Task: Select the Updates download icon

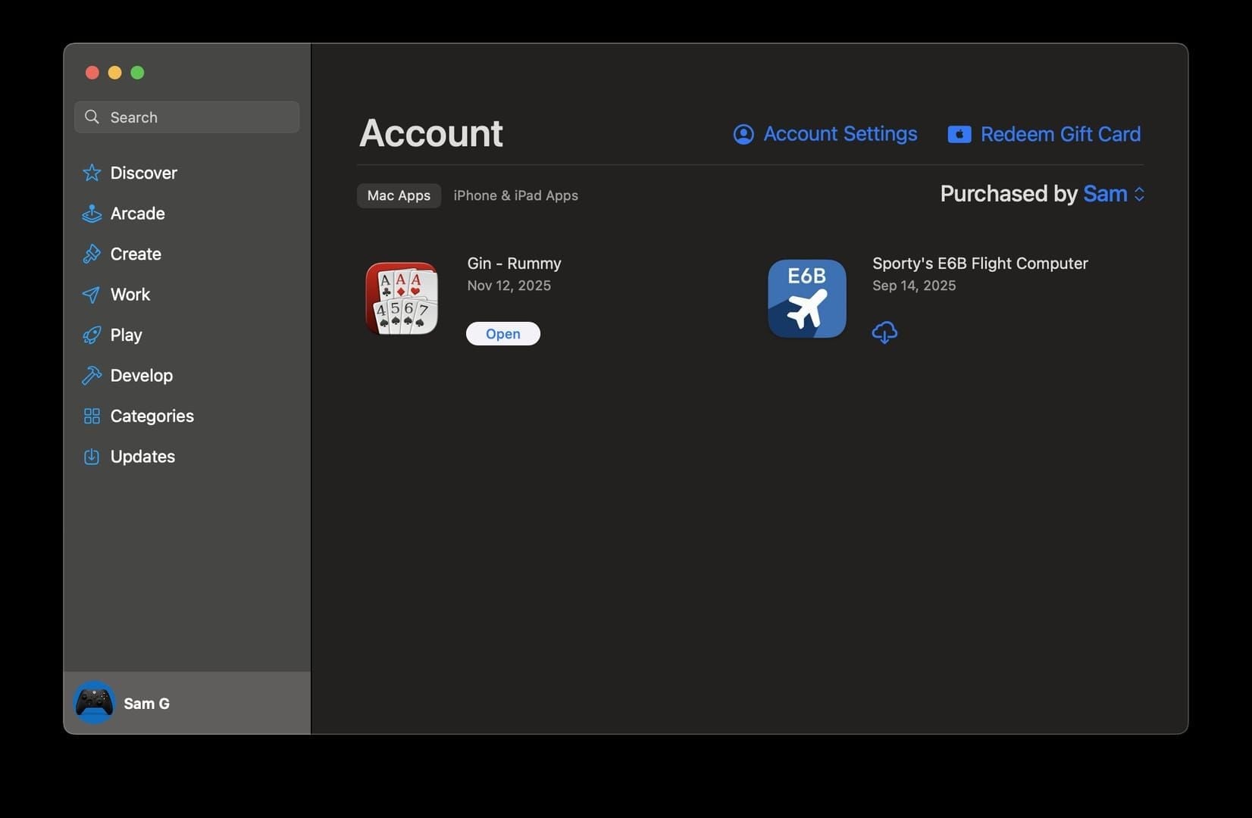Action: click(x=91, y=456)
